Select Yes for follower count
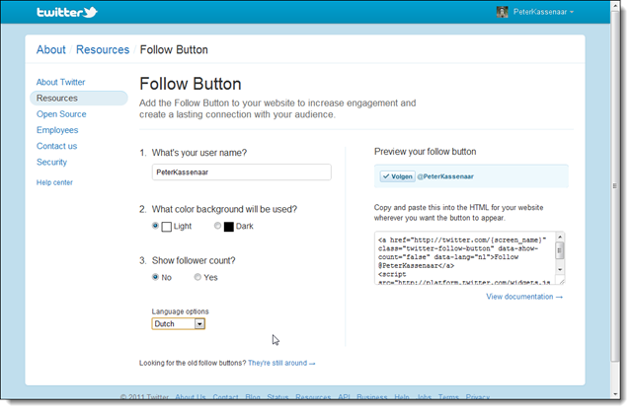Image resolution: width=632 pixels, height=411 pixels. tap(197, 277)
